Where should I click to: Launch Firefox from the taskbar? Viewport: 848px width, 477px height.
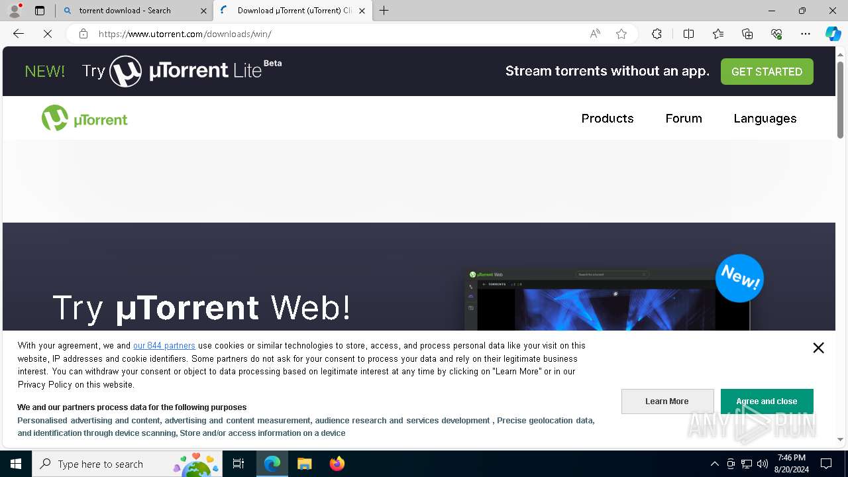(337, 464)
